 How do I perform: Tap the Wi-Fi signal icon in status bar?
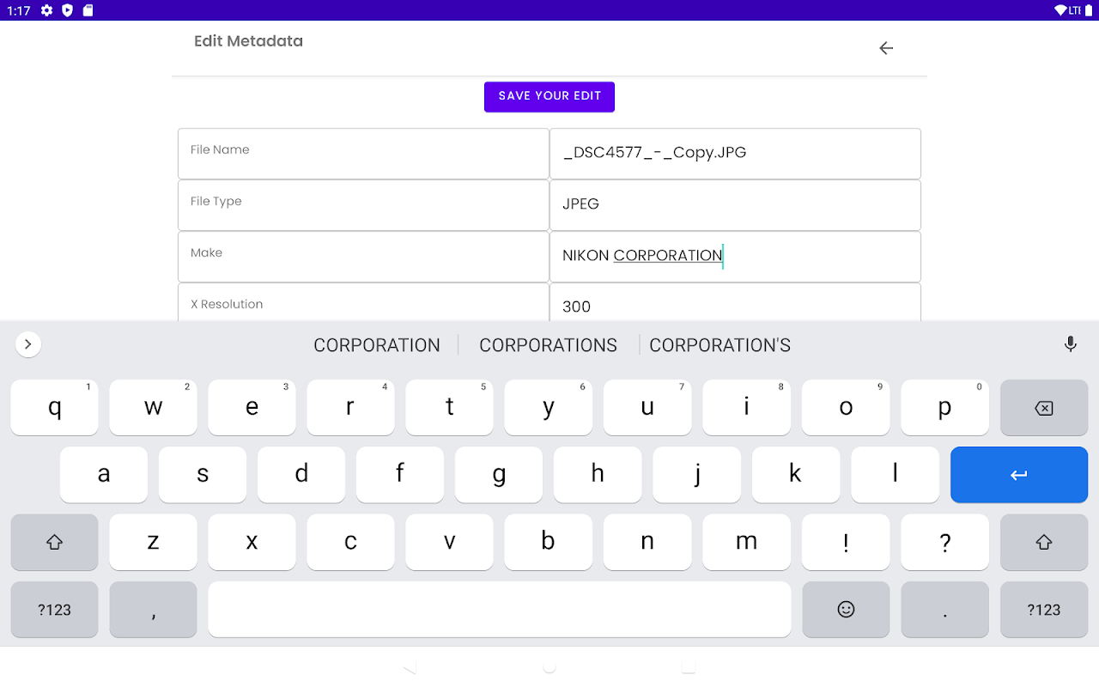(1060, 10)
